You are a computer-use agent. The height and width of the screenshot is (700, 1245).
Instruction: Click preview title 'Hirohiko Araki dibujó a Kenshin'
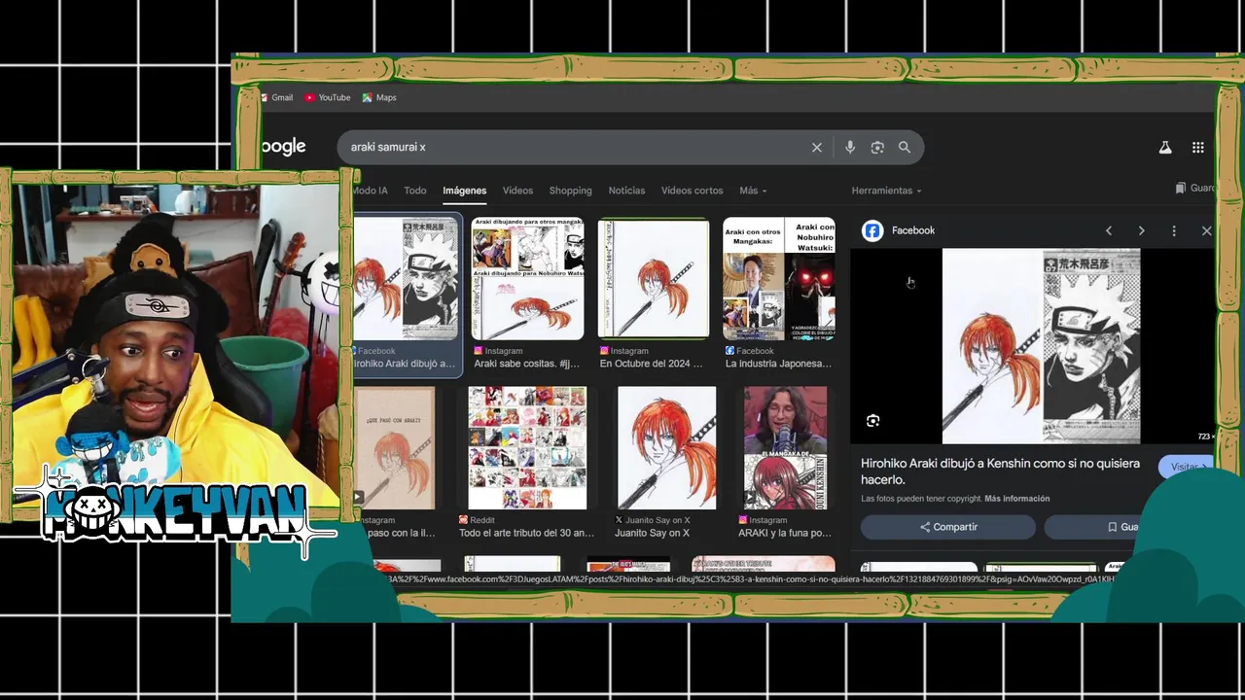[1000, 472]
